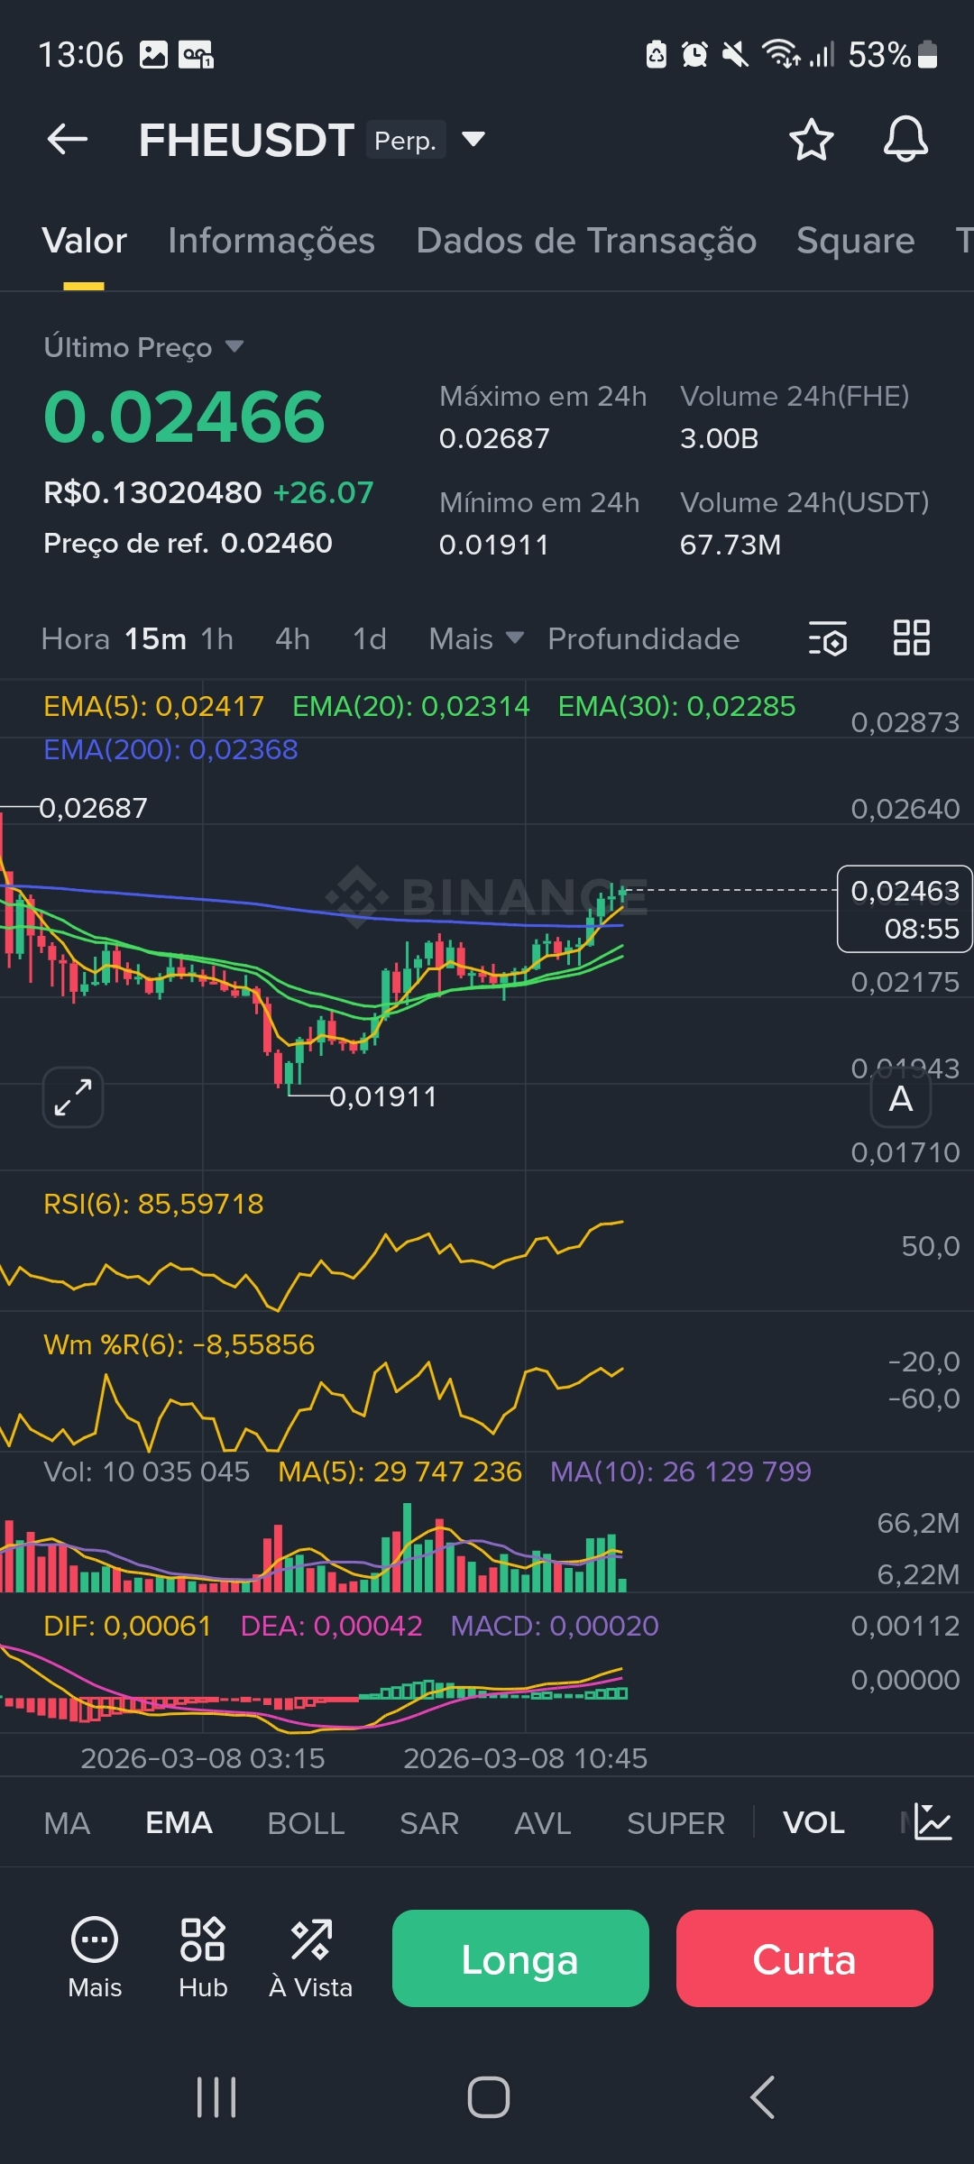Image resolution: width=974 pixels, height=2164 pixels.
Task: Select the 4h timeframe
Action: tap(293, 638)
